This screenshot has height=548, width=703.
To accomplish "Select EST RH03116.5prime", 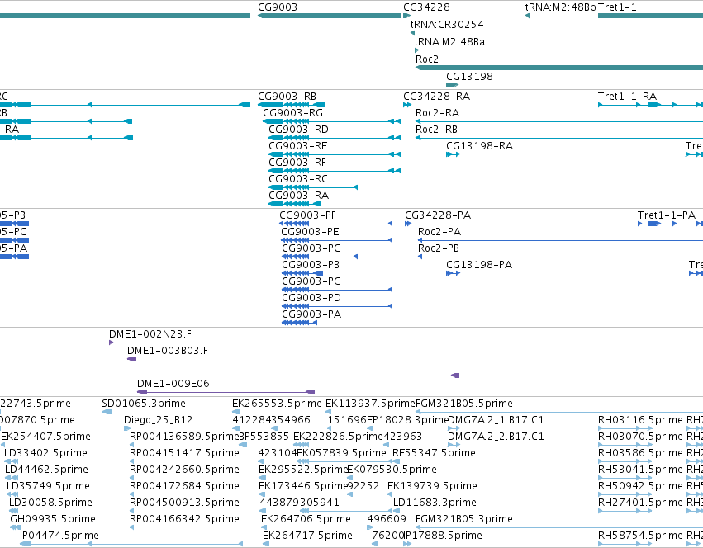I will (640, 420).
